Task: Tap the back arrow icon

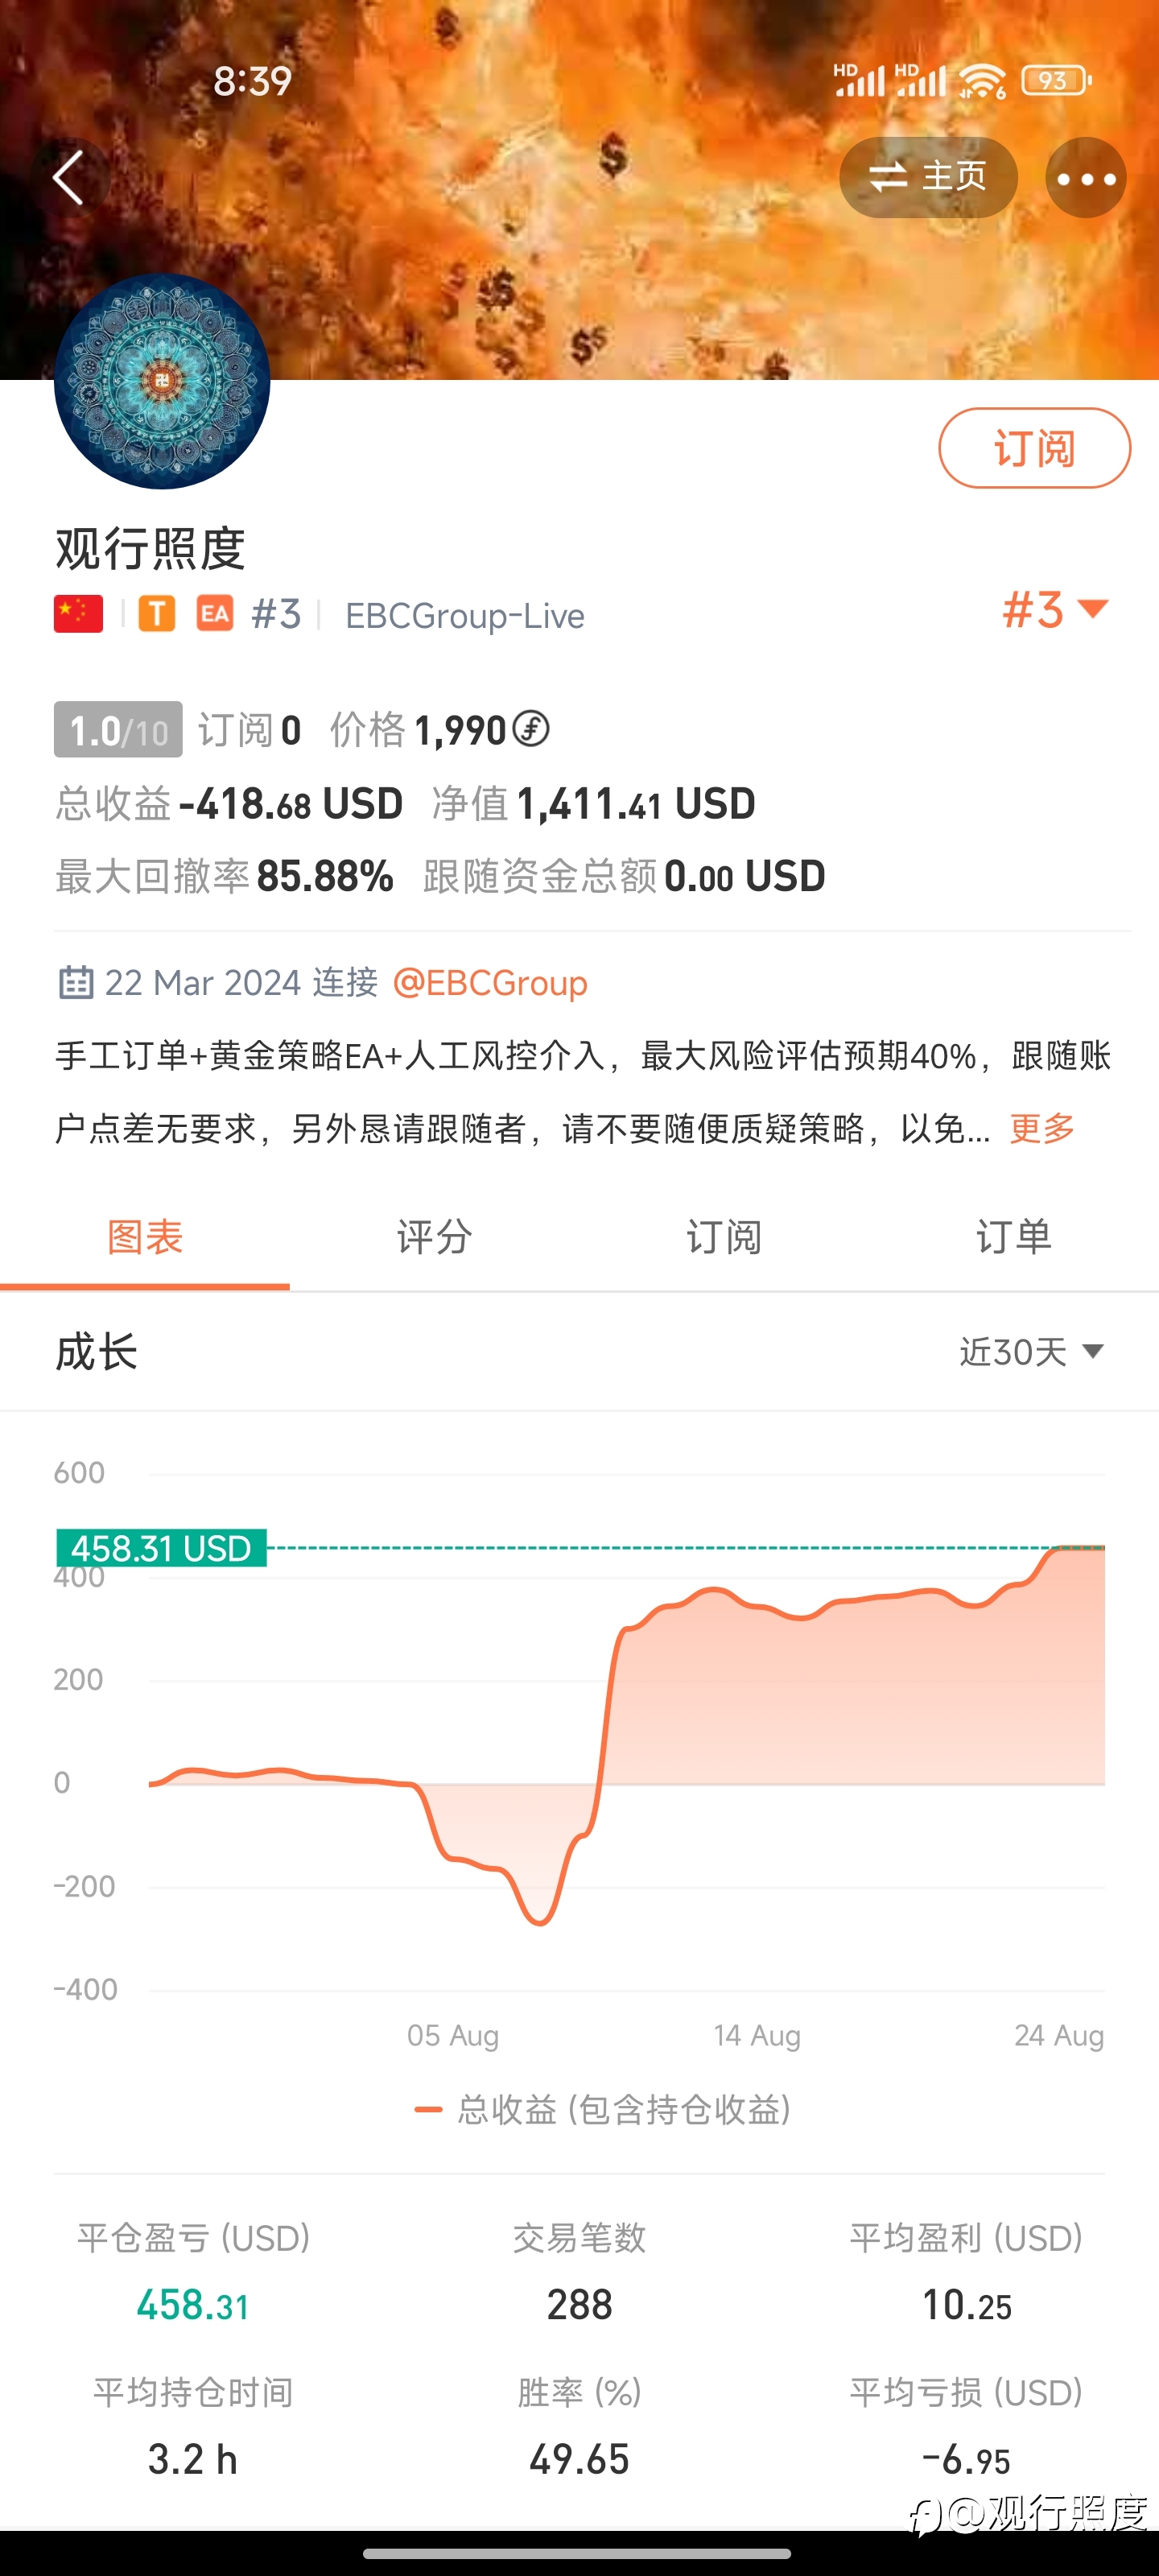Action: pyautogui.click(x=68, y=179)
